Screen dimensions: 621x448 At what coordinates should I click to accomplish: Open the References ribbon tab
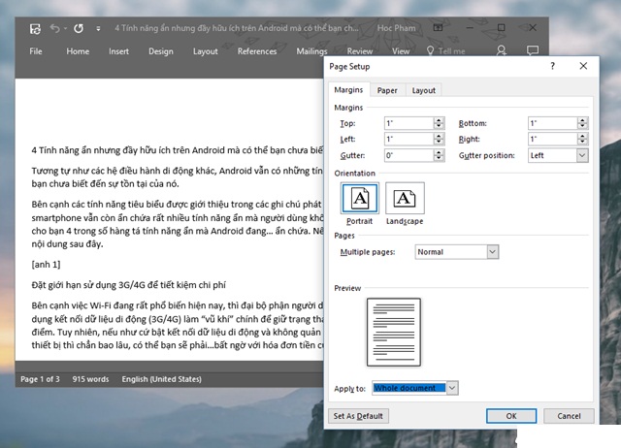257,51
